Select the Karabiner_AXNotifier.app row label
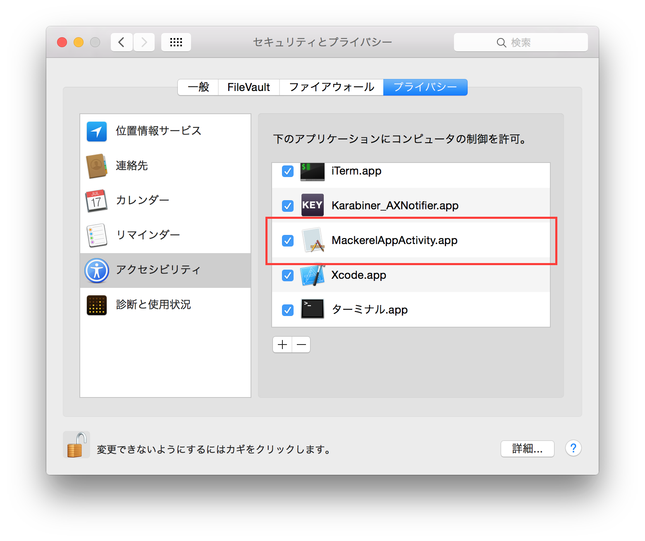This screenshot has height=541, width=645. [x=395, y=206]
